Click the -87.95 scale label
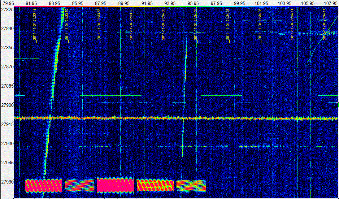The width and height of the screenshot is (339, 199). tap(101, 3)
